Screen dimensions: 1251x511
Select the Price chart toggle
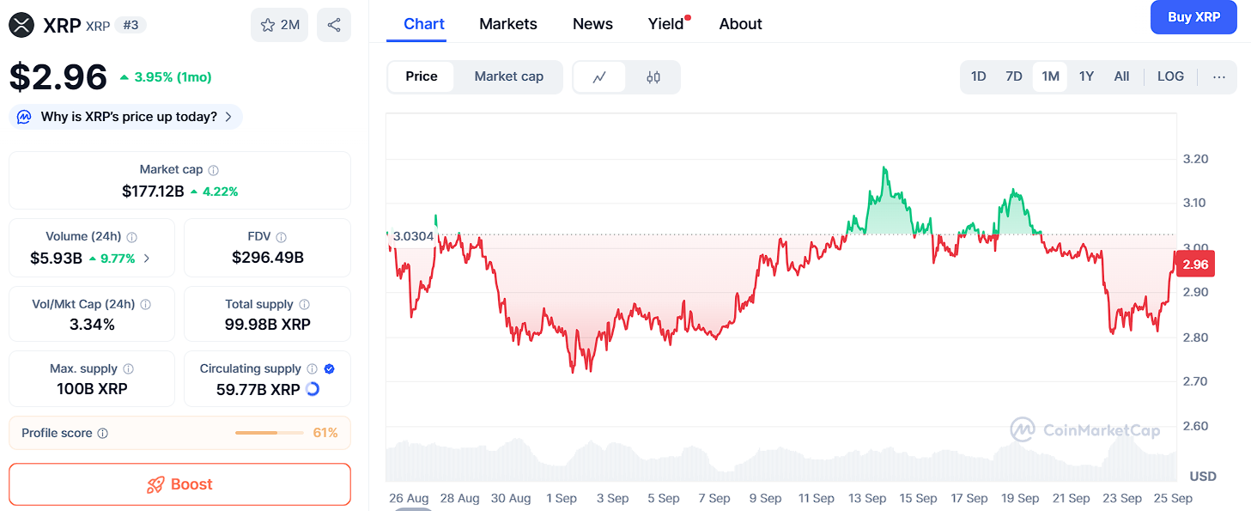(x=422, y=77)
